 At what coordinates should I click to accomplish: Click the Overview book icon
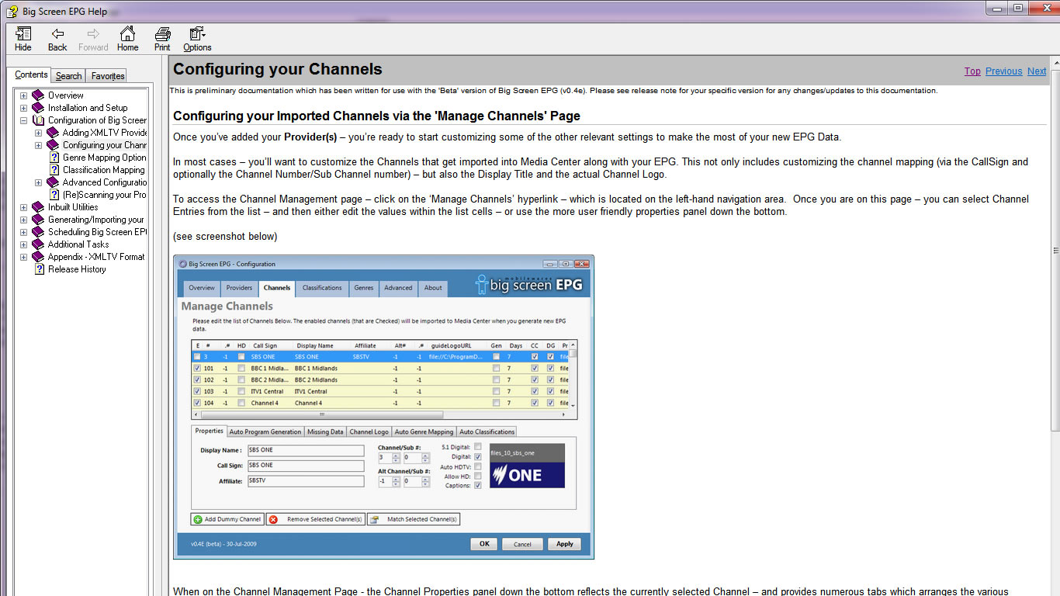pos(38,95)
